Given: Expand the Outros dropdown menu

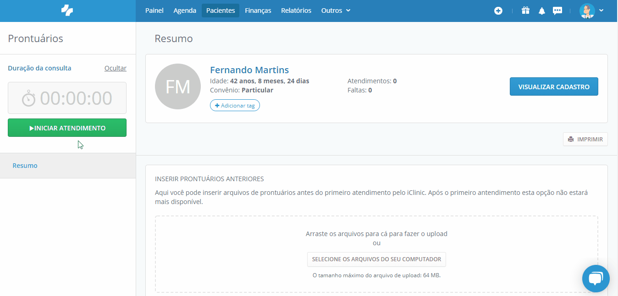Looking at the screenshot, I should (336, 11).
